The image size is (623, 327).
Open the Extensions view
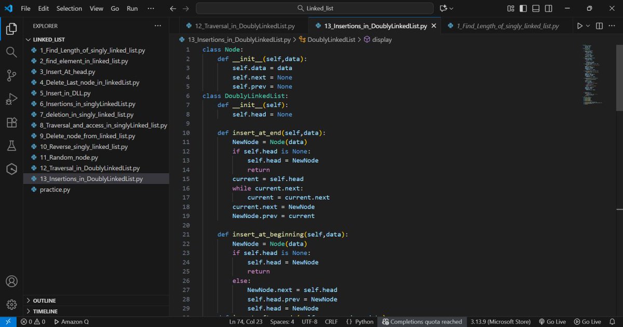coord(11,122)
